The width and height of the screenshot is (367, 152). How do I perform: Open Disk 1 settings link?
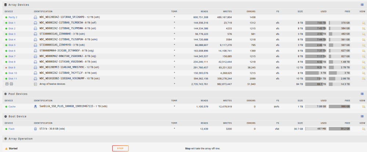click(12, 23)
